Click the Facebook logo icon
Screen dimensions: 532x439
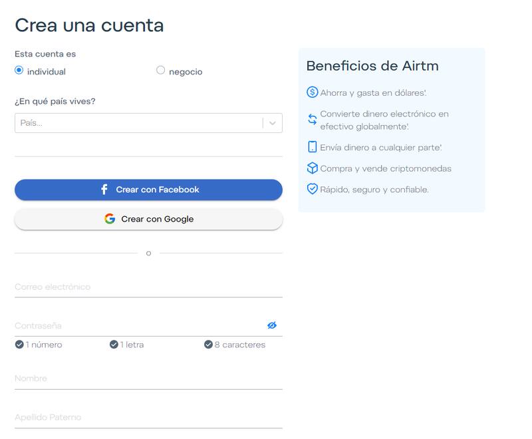[x=104, y=190]
